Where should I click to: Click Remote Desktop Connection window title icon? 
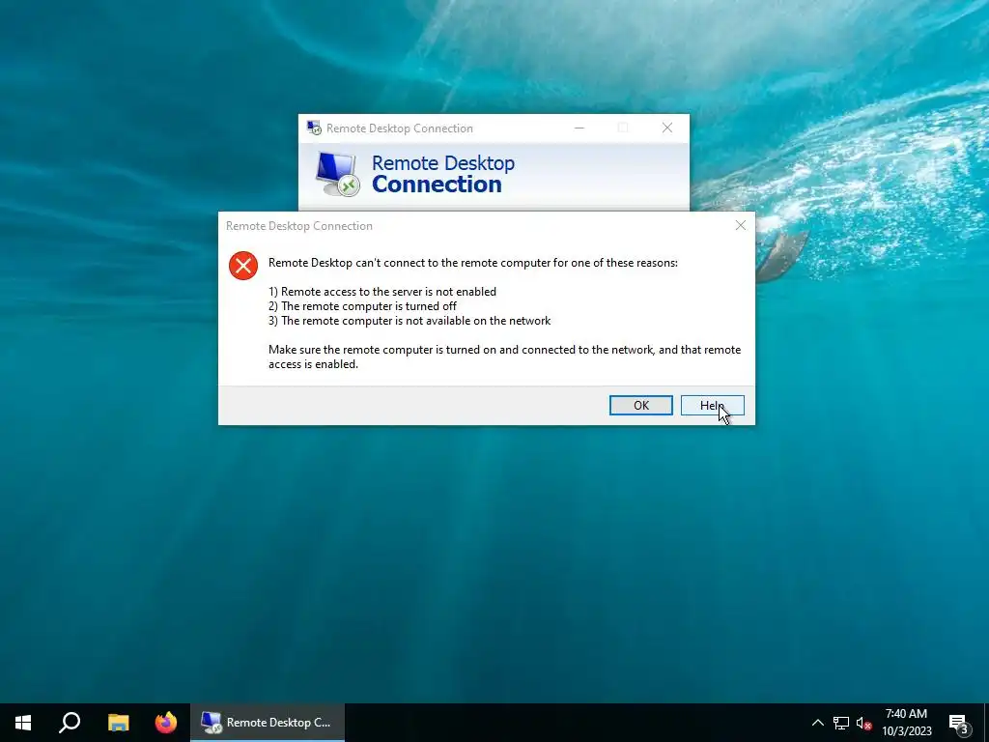(x=314, y=128)
